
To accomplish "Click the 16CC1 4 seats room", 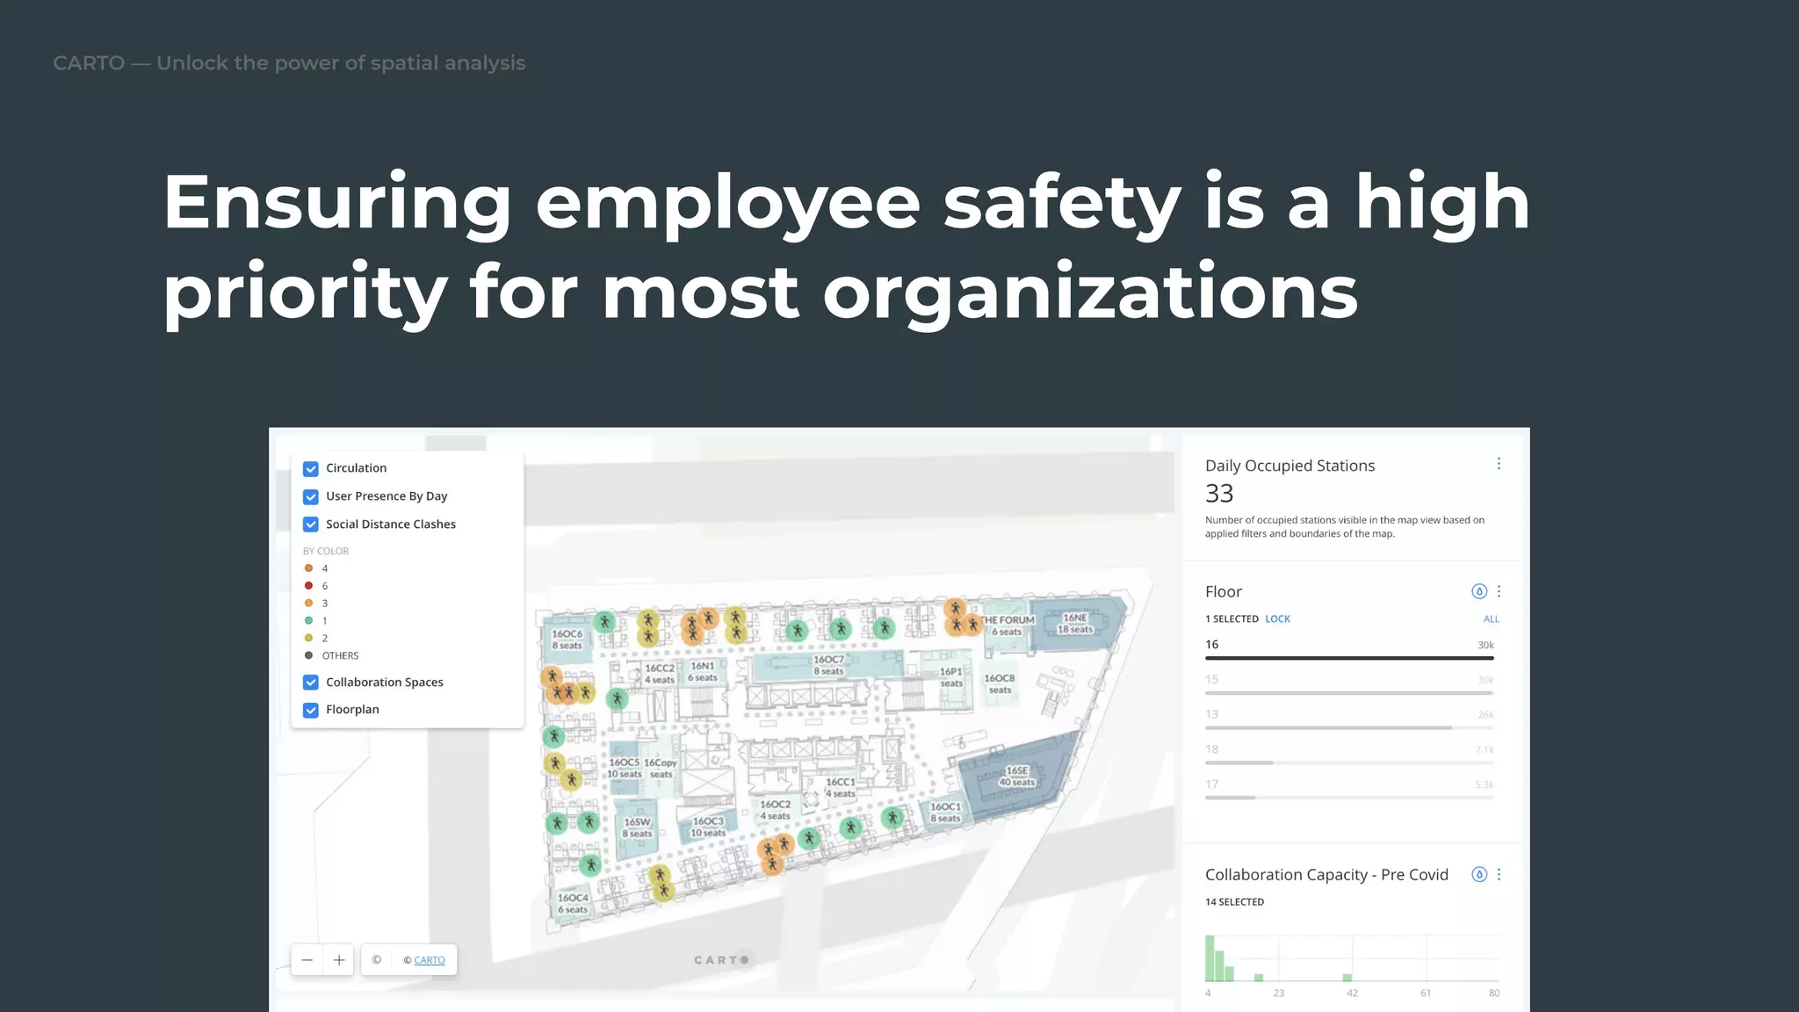I will point(840,788).
